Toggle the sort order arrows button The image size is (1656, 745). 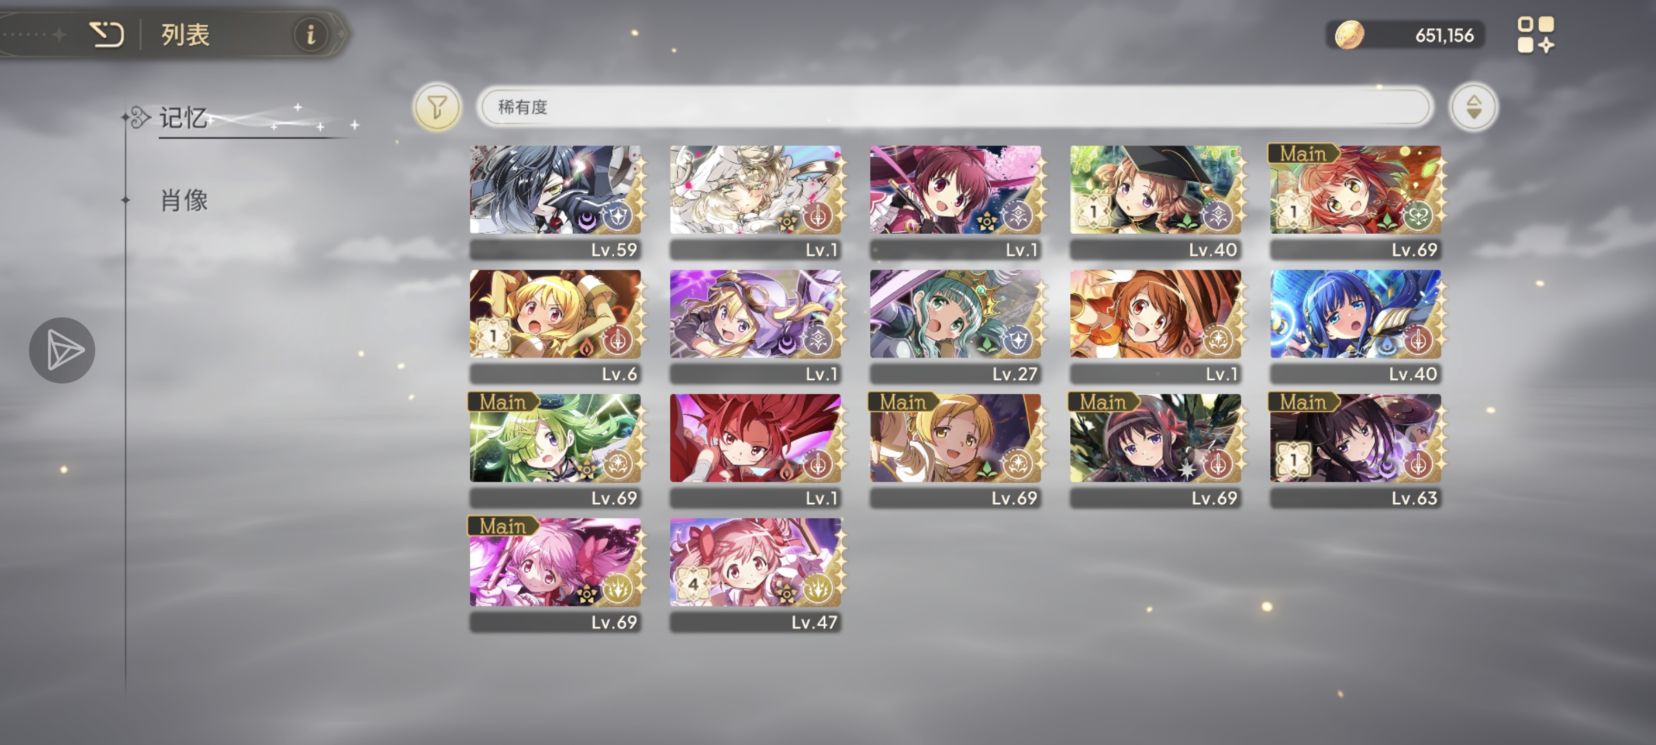(1473, 107)
